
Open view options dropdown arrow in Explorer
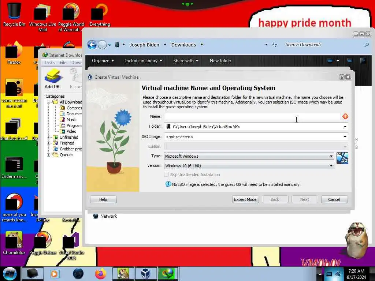(x=338, y=61)
